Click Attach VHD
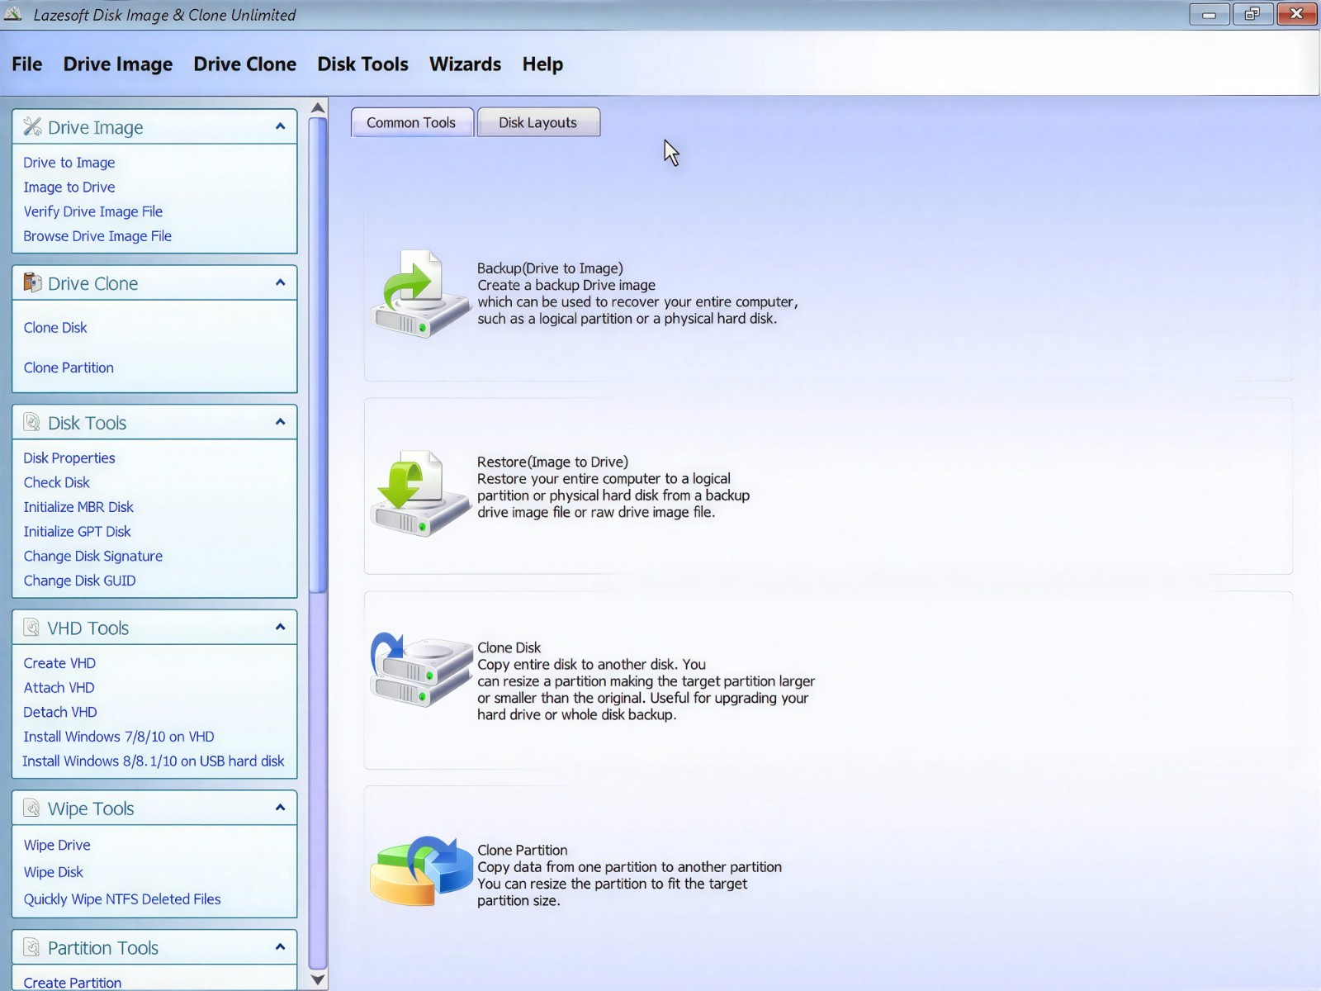The height and width of the screenshot is (991, 1321). (x=59, y=688)
